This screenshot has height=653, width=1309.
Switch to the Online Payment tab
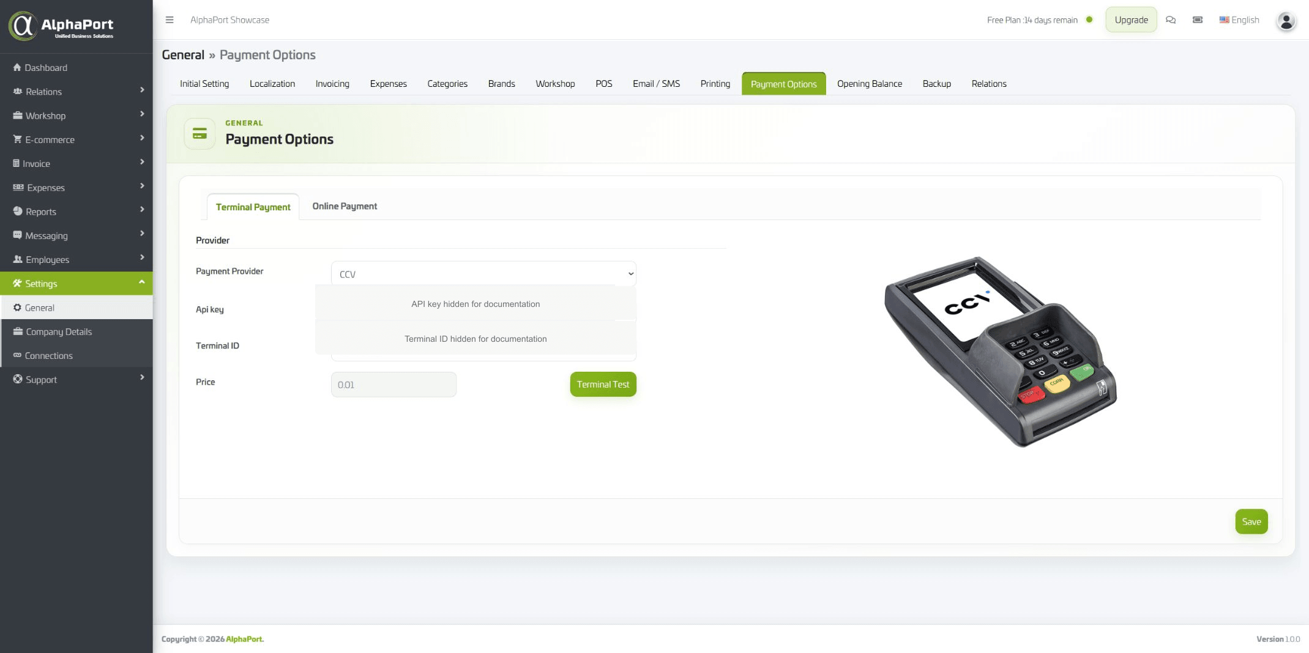(345, 206)
